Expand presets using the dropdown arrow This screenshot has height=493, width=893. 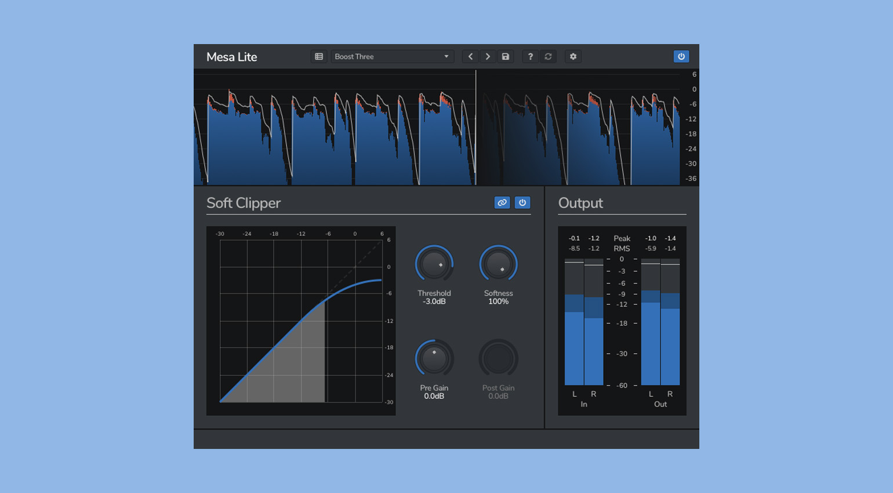pos(446,57)
